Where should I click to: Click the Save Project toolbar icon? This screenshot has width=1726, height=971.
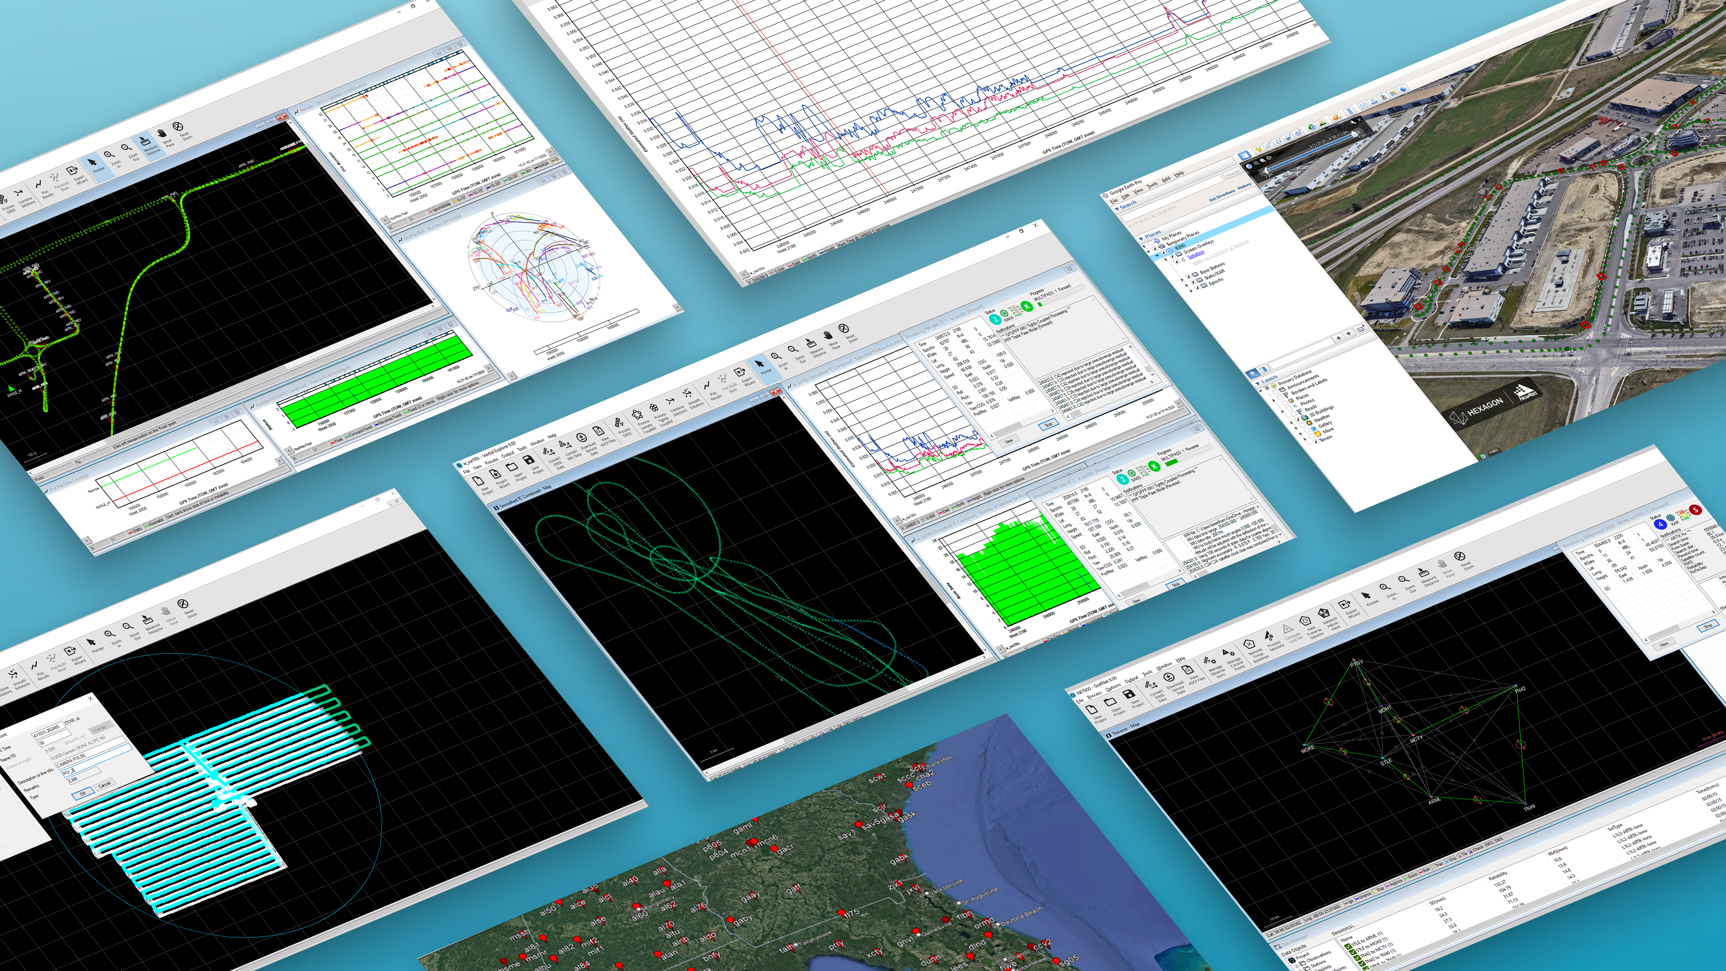point(529,461)
